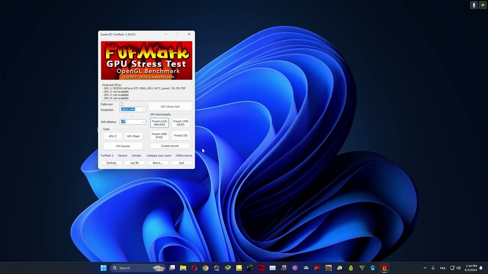
Task: Switch the FRA input language indicator
Action: point(443,268)
